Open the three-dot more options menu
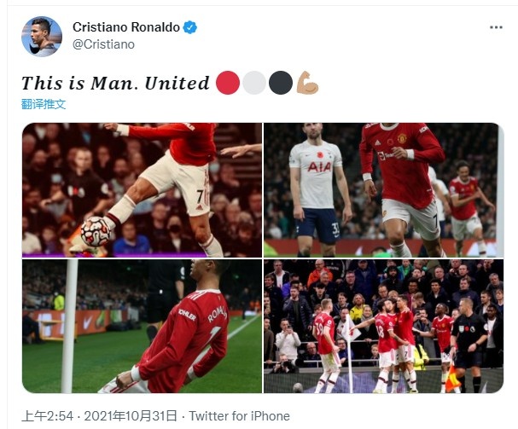Image resolution: width=518 pixels, height=429 pixels. pyautogui.click(x=496, y=27)
